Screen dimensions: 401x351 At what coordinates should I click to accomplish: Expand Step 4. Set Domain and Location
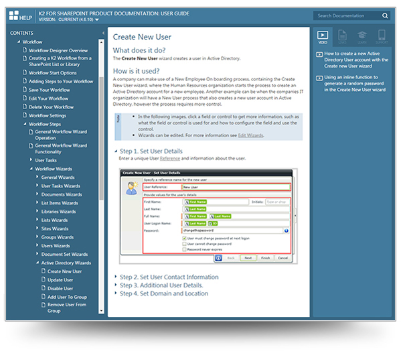pos(116,293)
